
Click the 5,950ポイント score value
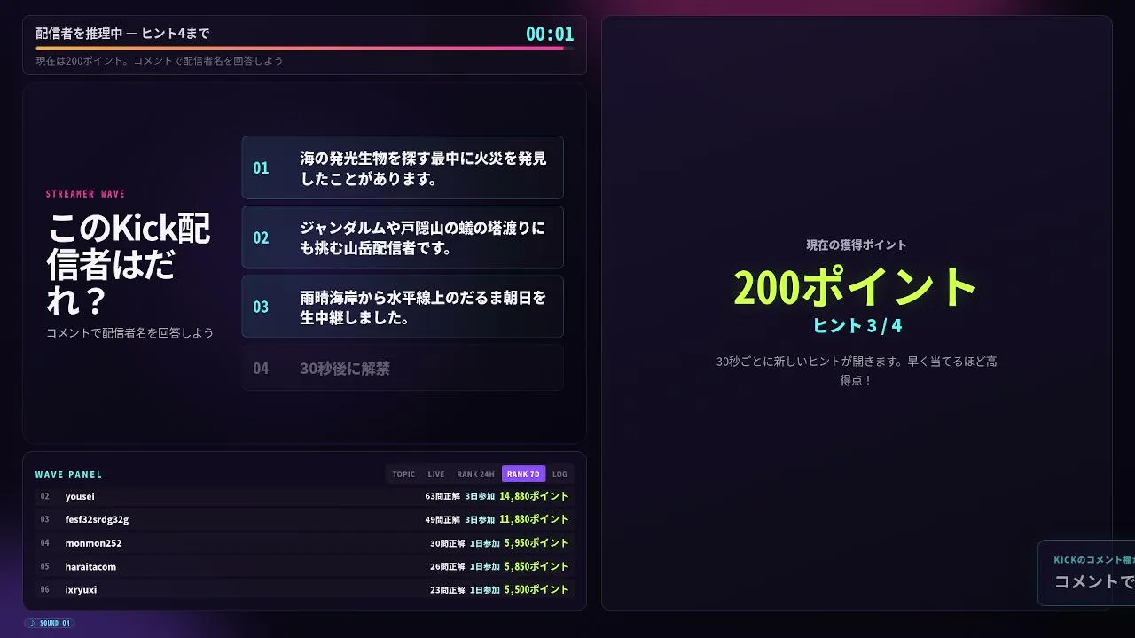(536, 543)
